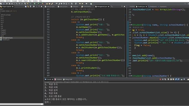The width and height of the screenshot is (189, 106).
Task: Open the Navigate menu
Action: pos(14,1)
